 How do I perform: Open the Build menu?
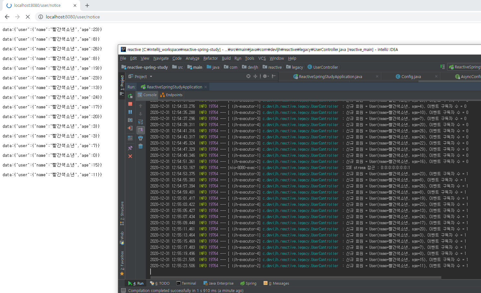click(x=226, y=58)
